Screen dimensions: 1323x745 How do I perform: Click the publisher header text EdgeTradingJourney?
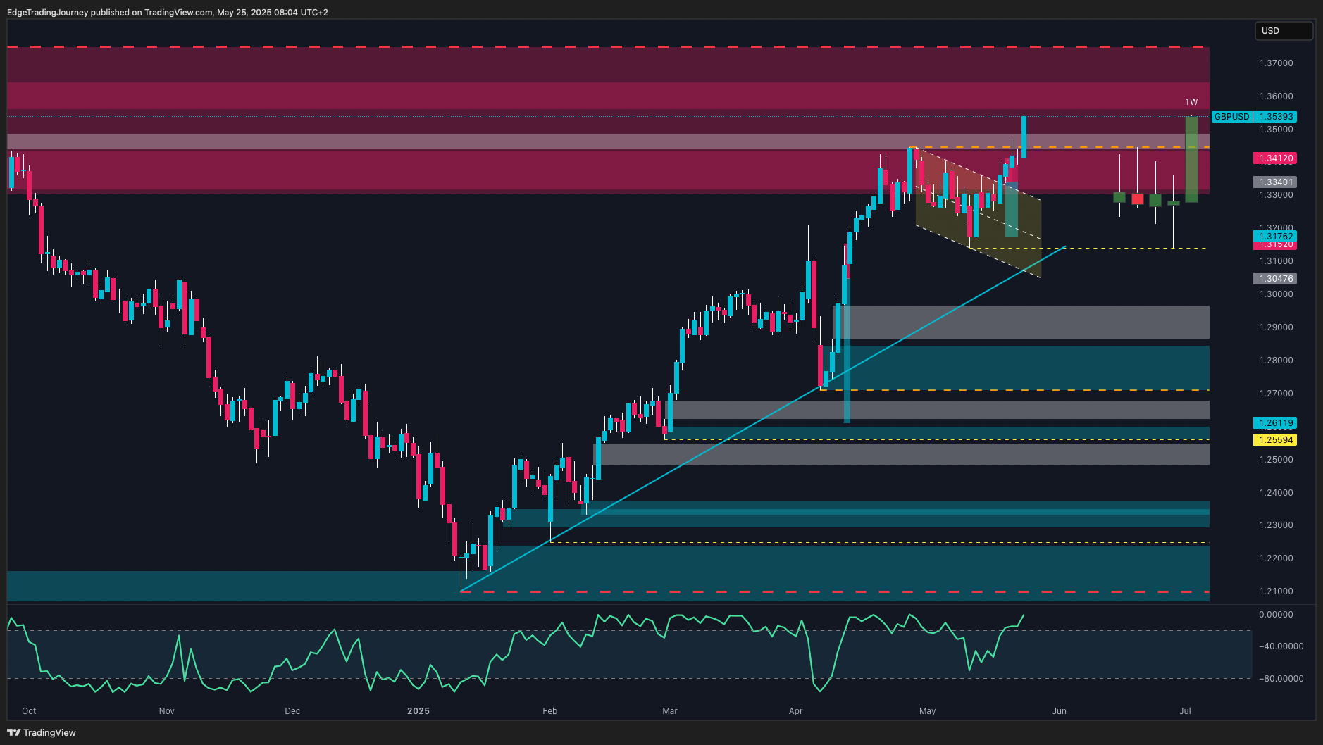click(x=47, y=13)
